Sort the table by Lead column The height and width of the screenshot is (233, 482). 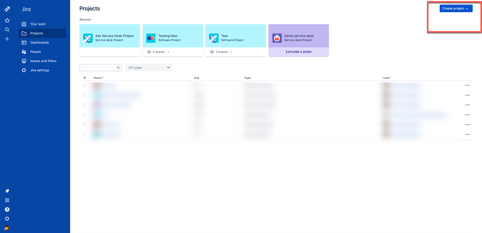point(386,78)
